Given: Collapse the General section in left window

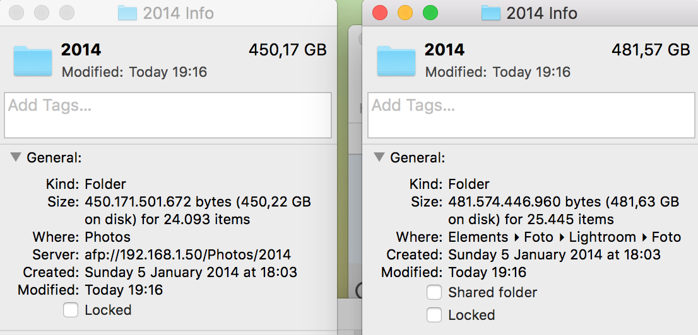Looking at the screenshot, I should [16, 157].
